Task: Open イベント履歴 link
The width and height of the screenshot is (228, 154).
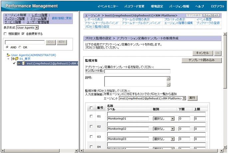Action: pos(204,20)
